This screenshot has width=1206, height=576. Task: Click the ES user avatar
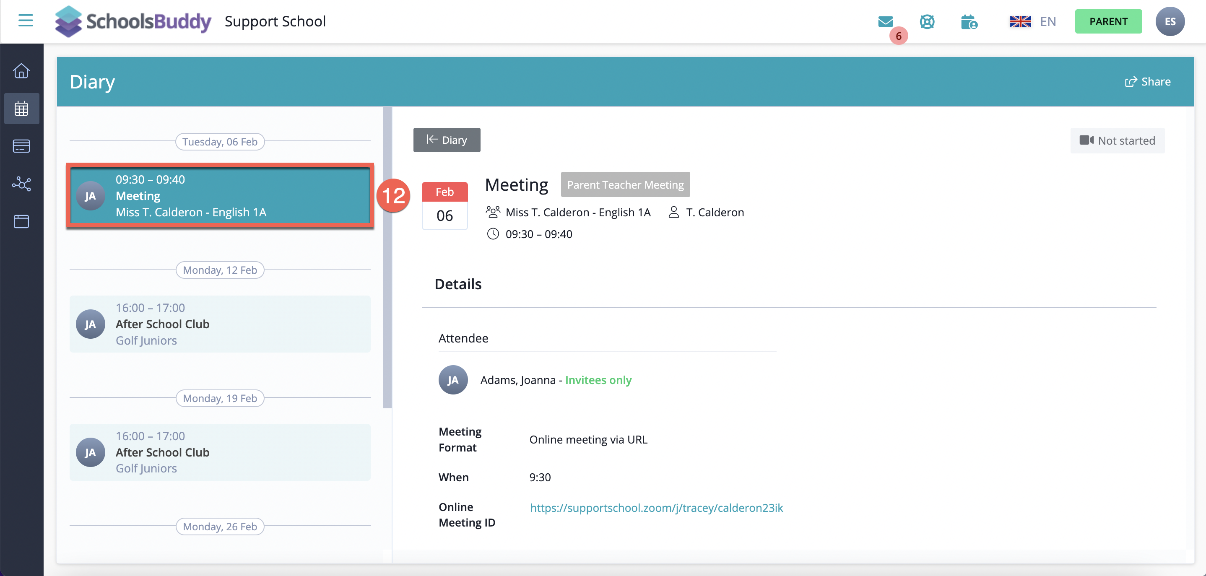[x=1170, y=21]
